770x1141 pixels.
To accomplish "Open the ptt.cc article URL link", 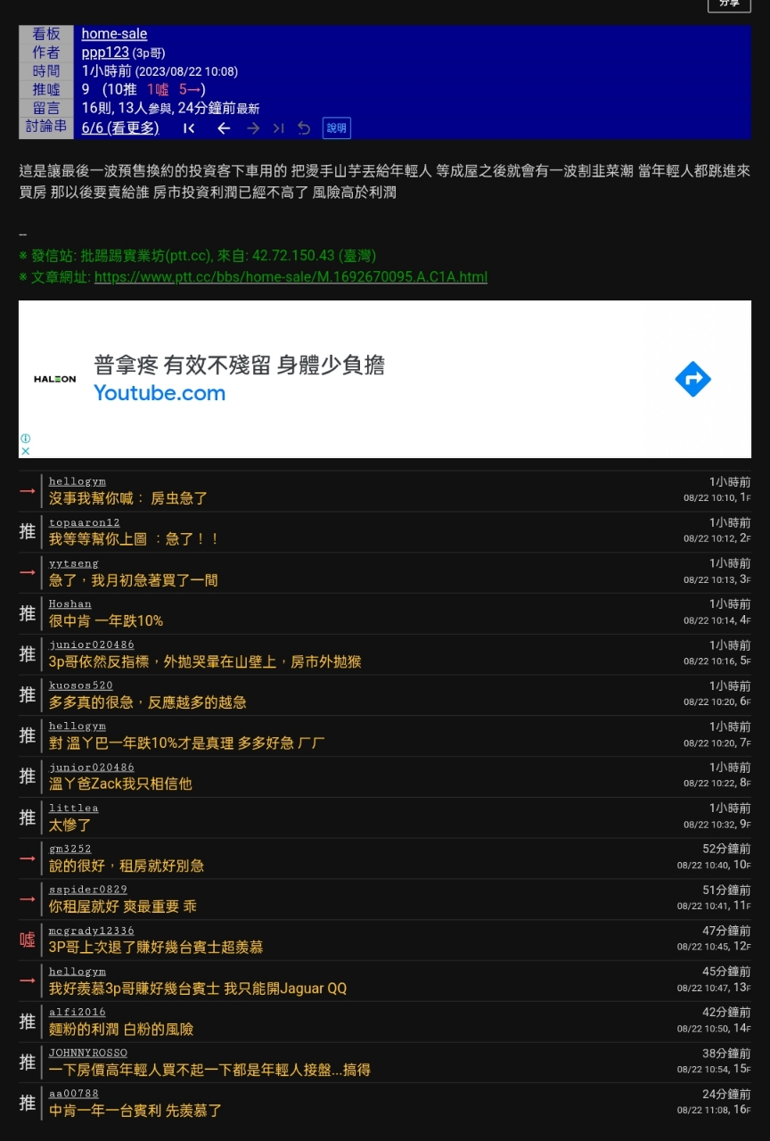I will 291,276.
